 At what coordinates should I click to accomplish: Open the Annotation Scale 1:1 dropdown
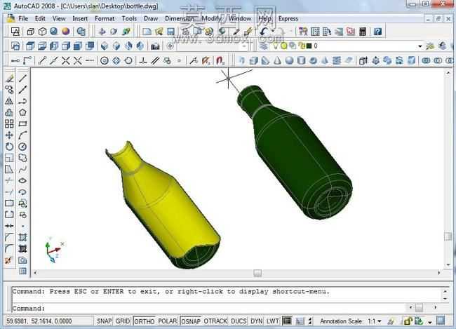click(375, 321)
